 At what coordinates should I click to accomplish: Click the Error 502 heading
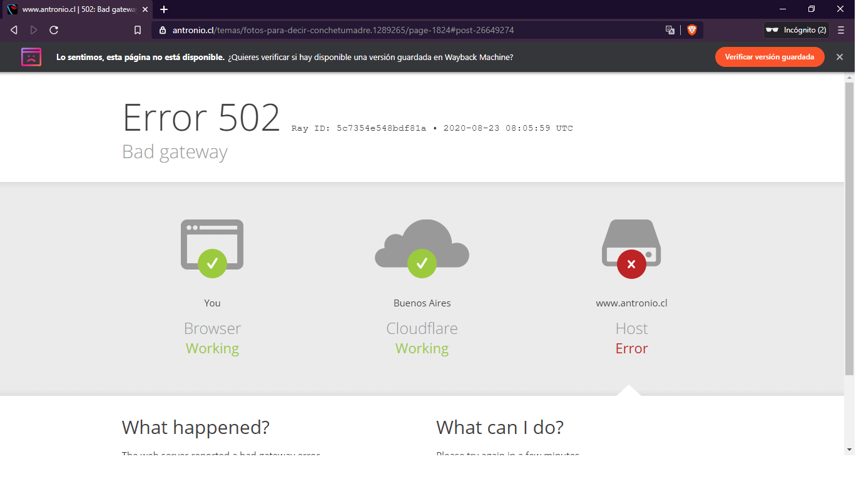coord(201,118)
